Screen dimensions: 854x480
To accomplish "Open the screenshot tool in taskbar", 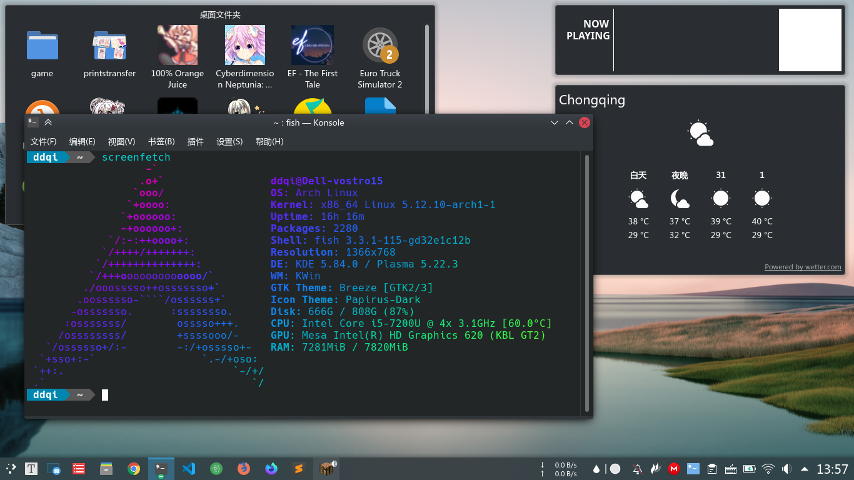I will pyautogui.click(x=53, y=468).
